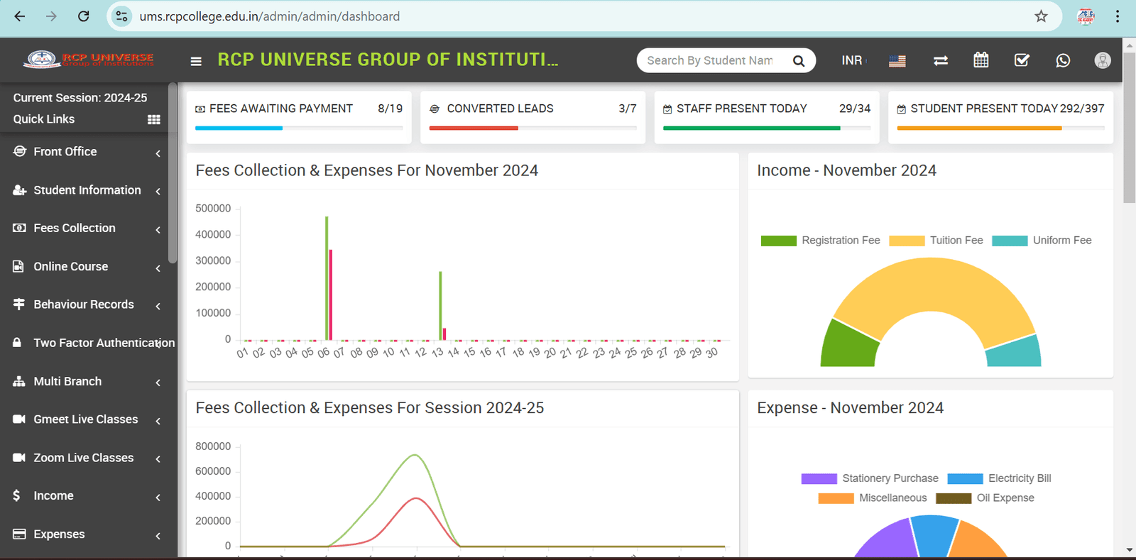1136x560 pixels.
Task: Click the hamburger menu sidebar toggle
Action: 196,61
